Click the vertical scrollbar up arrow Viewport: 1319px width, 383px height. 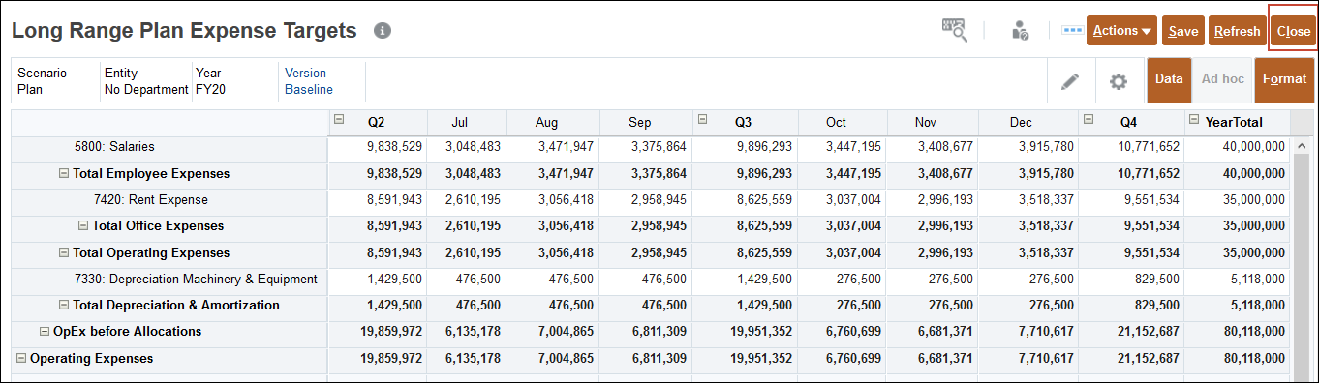(x=1303, y=146)
